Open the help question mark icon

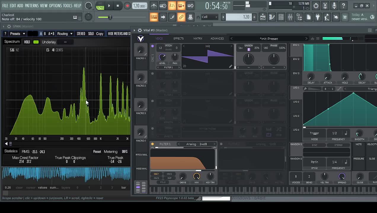(343, 6)
